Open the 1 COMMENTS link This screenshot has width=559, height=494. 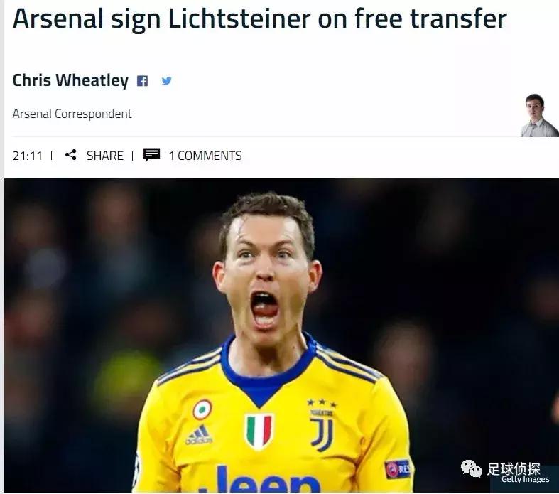pos(205,156)
